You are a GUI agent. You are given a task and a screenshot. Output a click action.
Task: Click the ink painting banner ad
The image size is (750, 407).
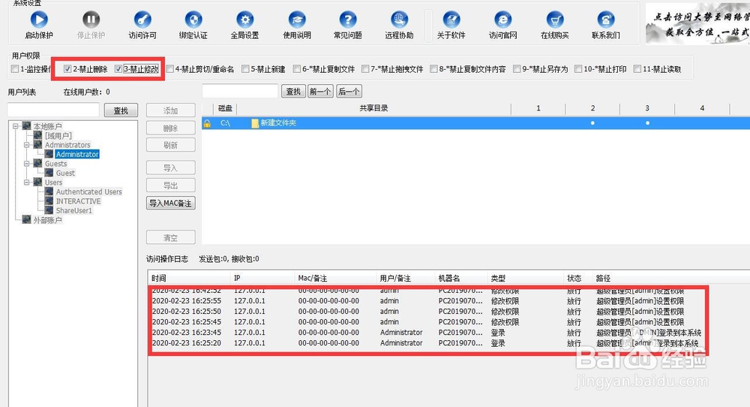click(x=697, y=23)
